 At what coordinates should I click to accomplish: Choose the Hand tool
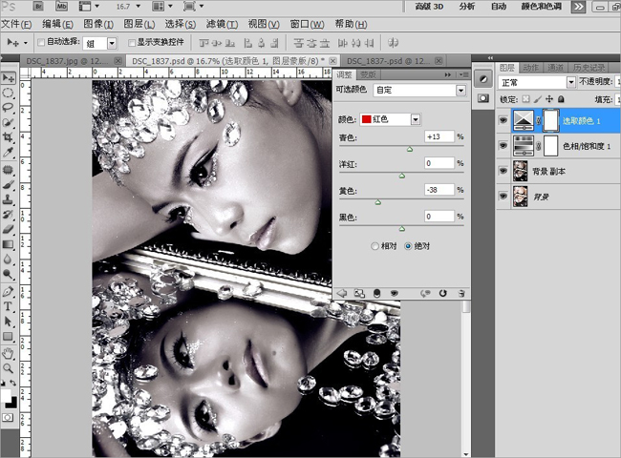pos(8,352)
